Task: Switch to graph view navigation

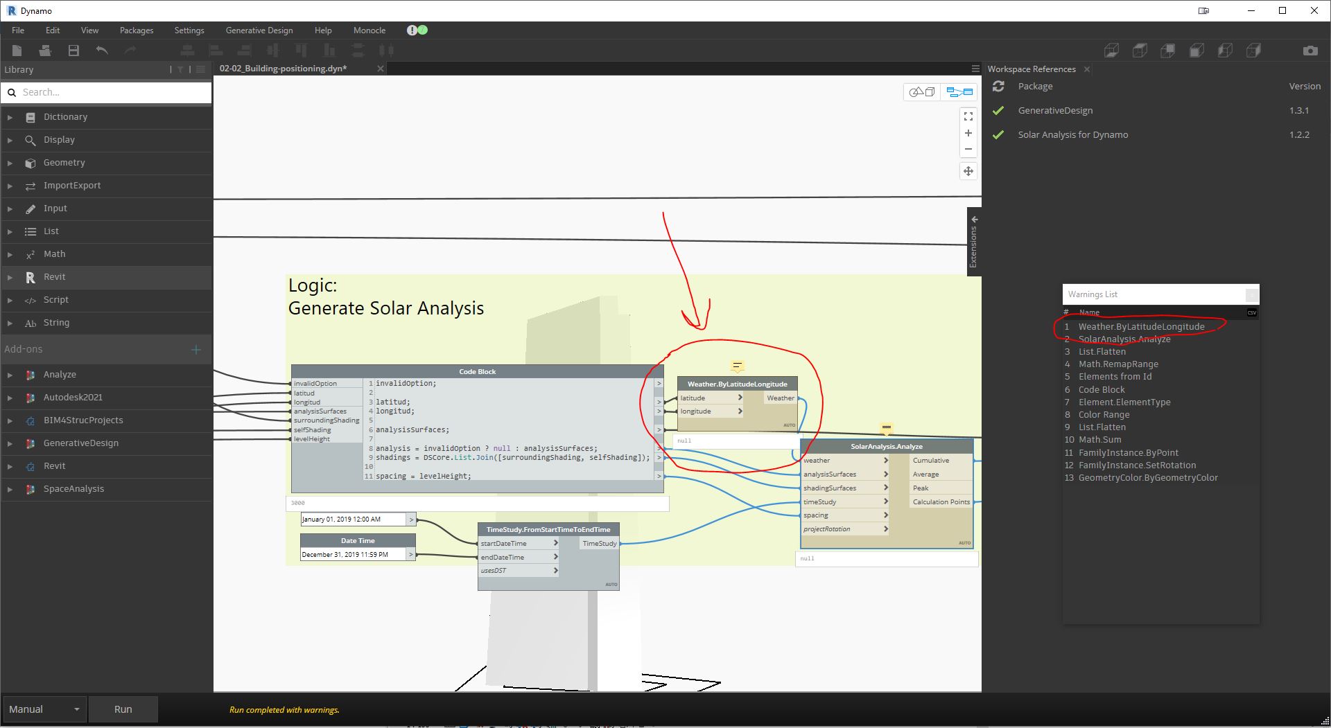Action: click(960, 92)
